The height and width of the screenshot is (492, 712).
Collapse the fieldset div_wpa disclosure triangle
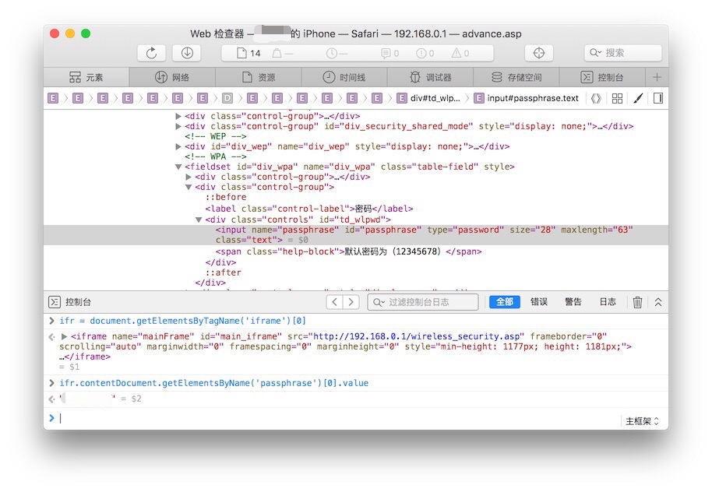tap(178, 166)
